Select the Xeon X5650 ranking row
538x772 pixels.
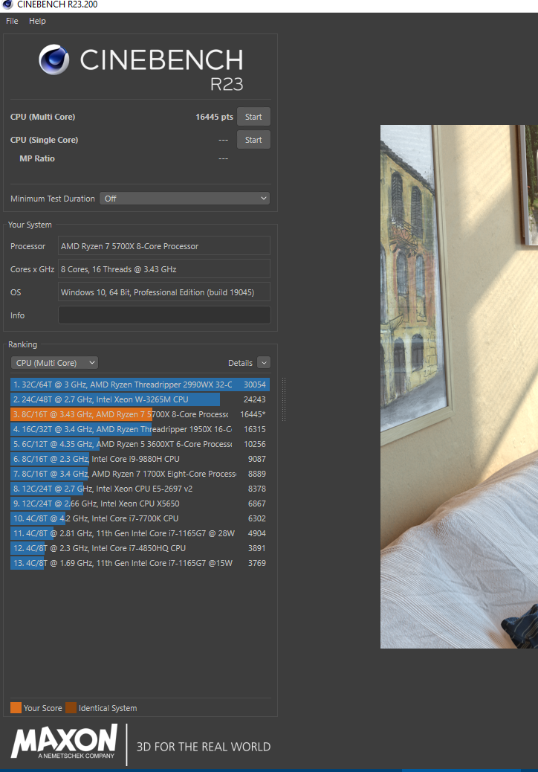tap(140, 504)
